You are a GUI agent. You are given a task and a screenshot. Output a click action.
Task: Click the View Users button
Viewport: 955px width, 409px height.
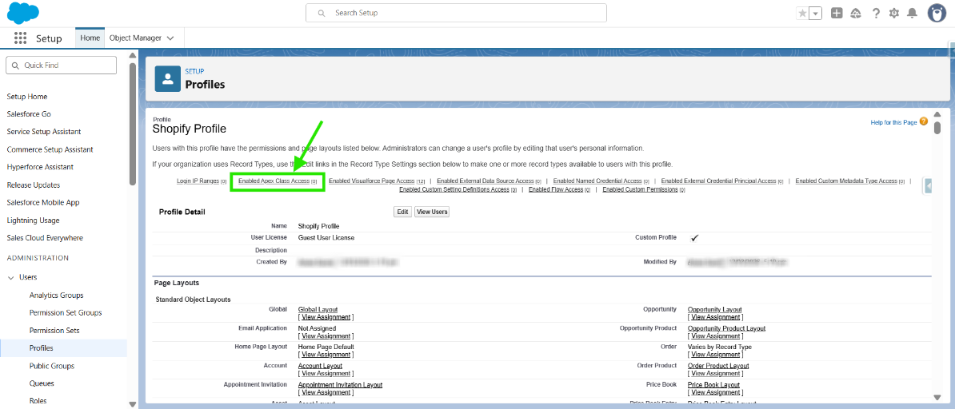coord(432,212)
